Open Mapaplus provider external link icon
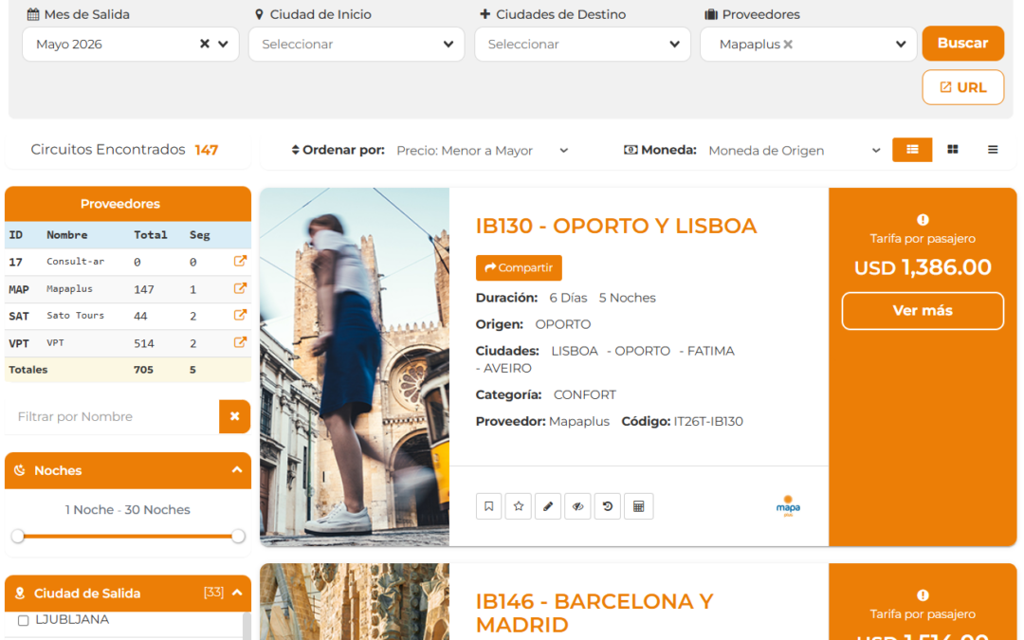 coord(240,289)
